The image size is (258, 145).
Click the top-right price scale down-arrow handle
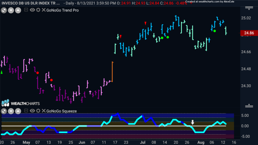click(249, 8)
